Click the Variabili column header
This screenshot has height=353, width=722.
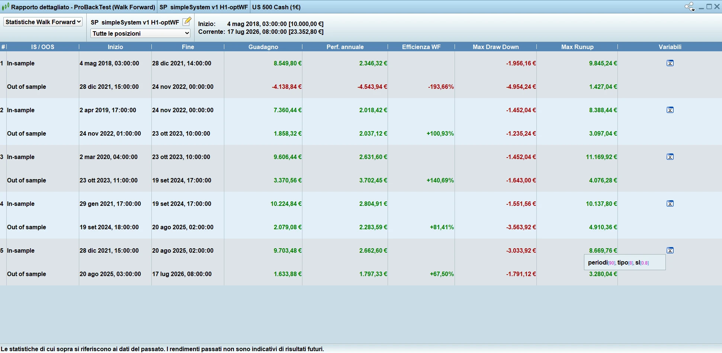coord(670,47)
